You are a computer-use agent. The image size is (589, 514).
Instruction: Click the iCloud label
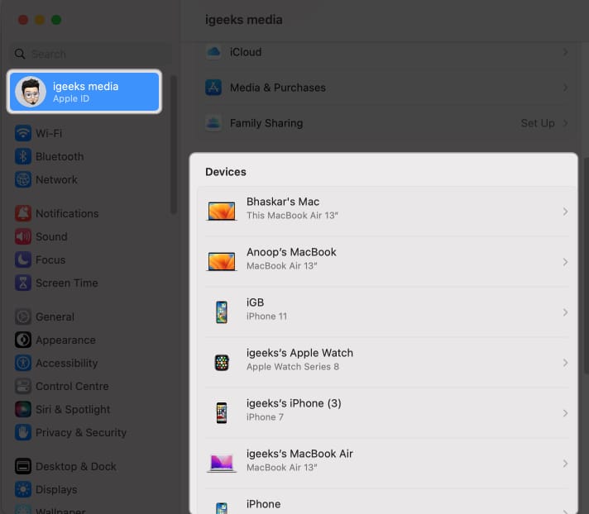246,52
